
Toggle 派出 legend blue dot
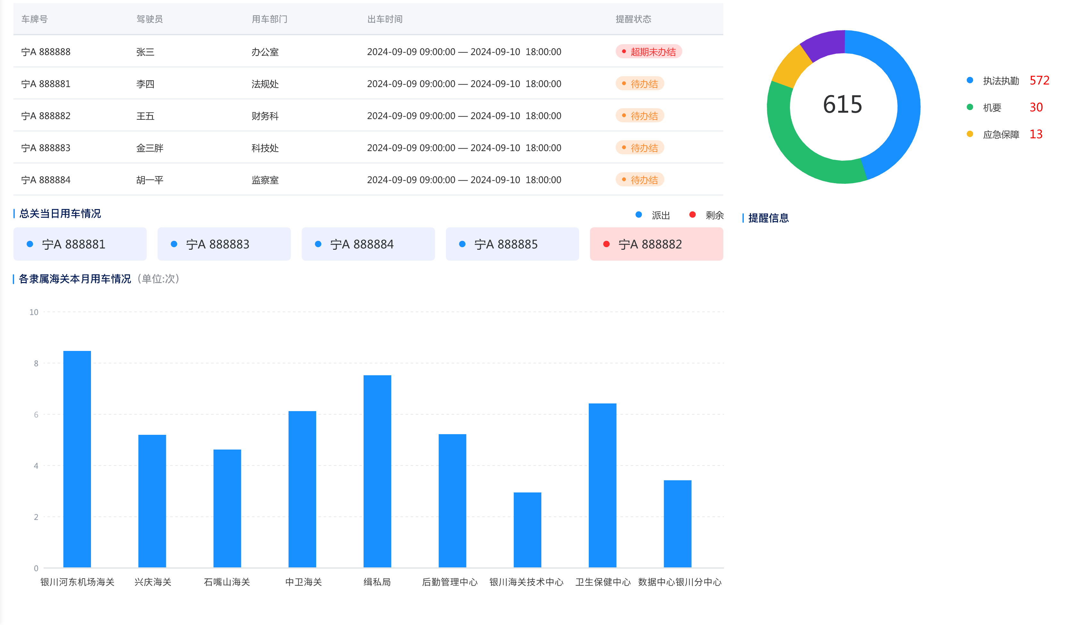tap(639, 215)
